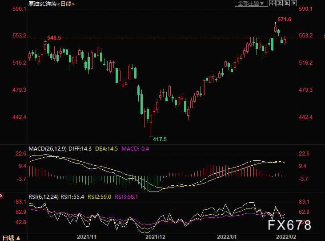This screenshot has height=241, width=325.
Task: Click RSI left axis value 83.1
Action: 21,202
